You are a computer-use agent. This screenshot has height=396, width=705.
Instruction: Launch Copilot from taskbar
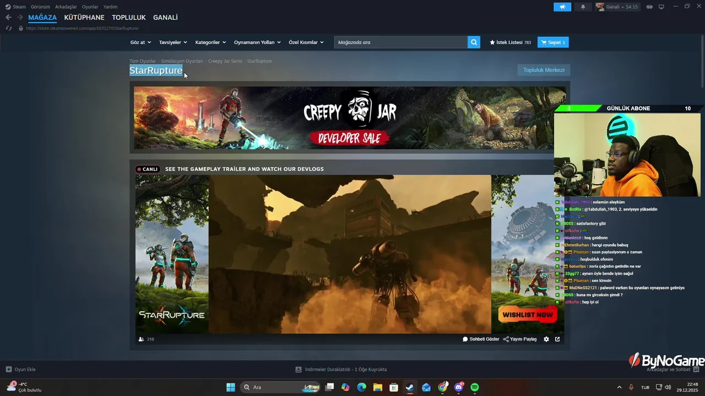click(345, 387)
